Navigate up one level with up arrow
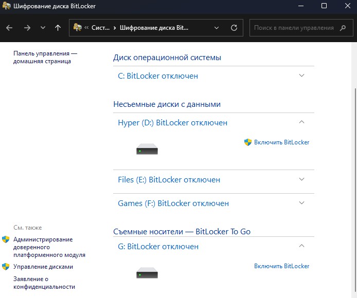357x298 pixels. click(x=58, y=28)
